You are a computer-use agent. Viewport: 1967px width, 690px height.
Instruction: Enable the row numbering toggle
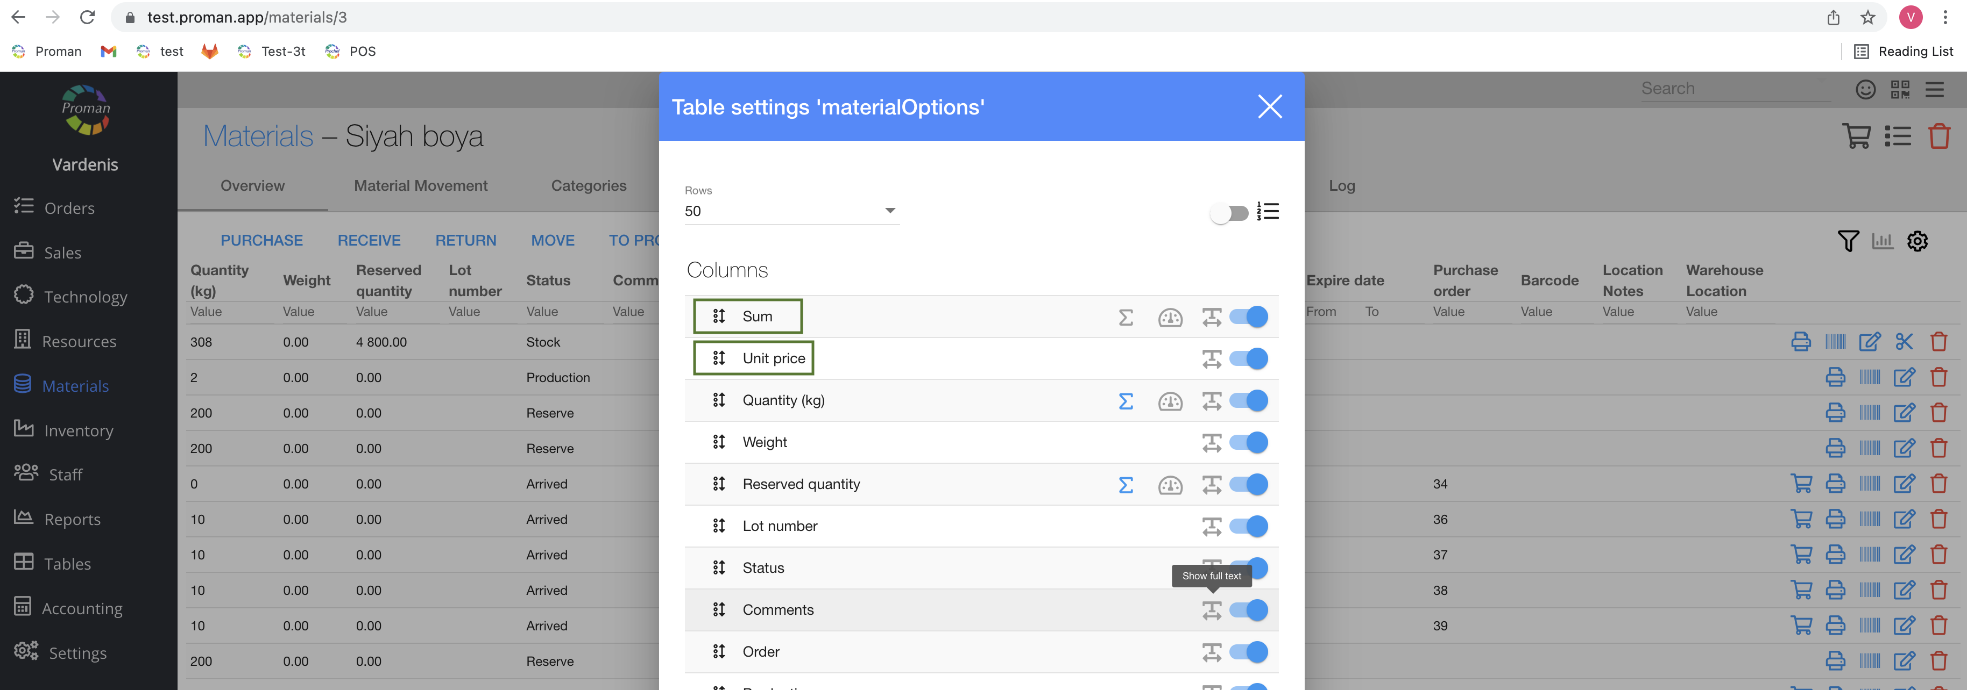(1229, 213)
